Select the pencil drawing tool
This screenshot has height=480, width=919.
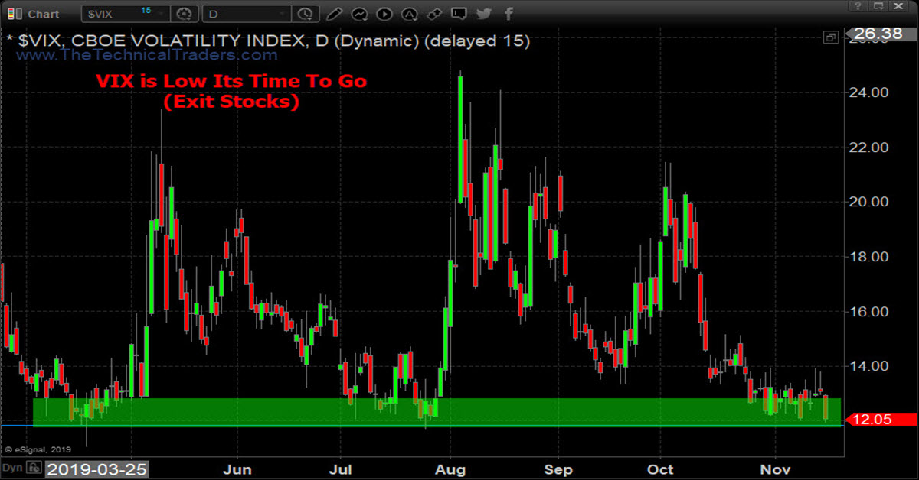(x=332, y=14)
